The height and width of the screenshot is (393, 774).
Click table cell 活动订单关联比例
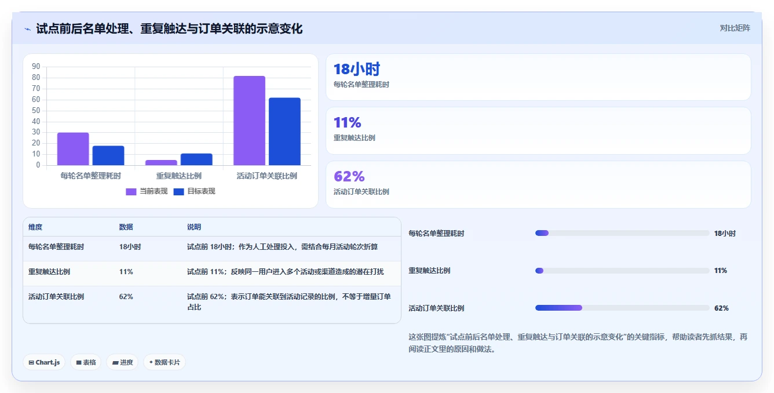tap(56, 297)
